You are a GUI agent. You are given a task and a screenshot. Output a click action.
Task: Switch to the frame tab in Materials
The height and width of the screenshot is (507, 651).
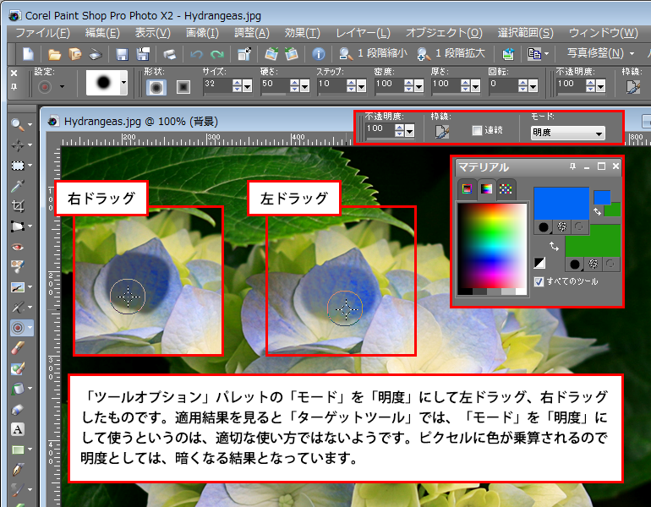(x=467, y=189)
